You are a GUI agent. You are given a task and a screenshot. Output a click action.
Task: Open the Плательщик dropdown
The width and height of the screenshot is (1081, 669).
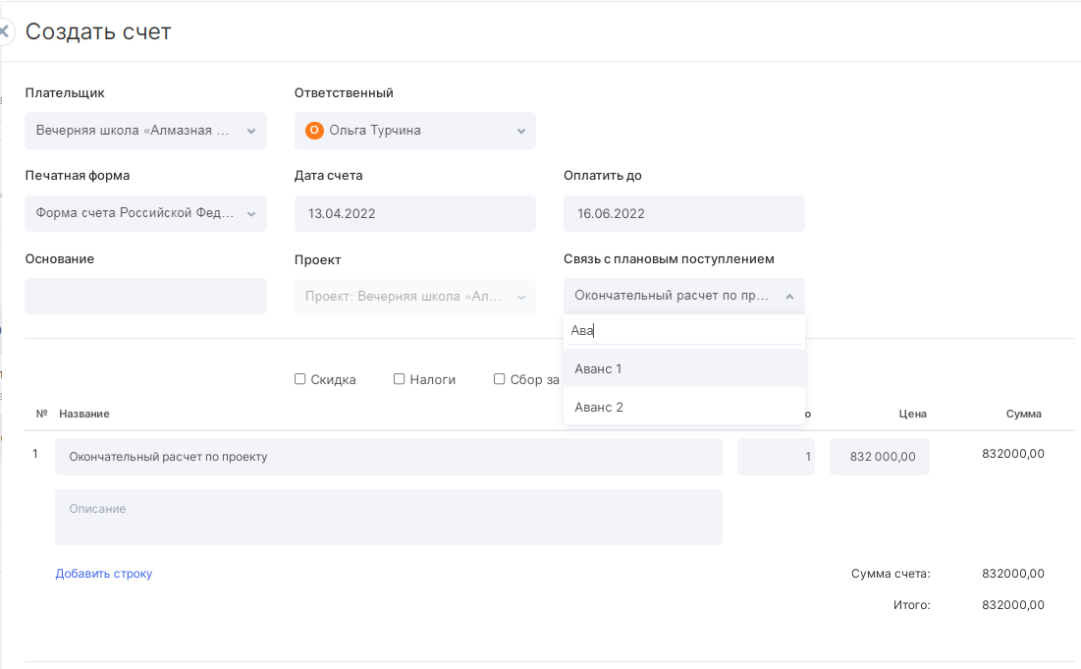(x=145, y=131)
